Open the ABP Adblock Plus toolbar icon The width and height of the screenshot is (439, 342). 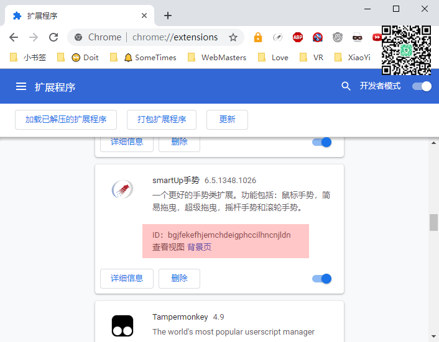point(298,37)
